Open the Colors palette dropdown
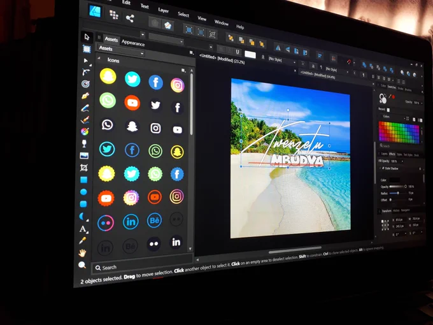This screenshot has height=325, width=433. (395, 117)
